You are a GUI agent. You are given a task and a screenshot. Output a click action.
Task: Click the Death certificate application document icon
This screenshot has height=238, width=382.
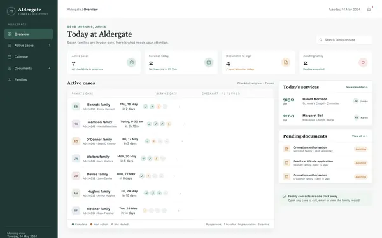point(286,162)
